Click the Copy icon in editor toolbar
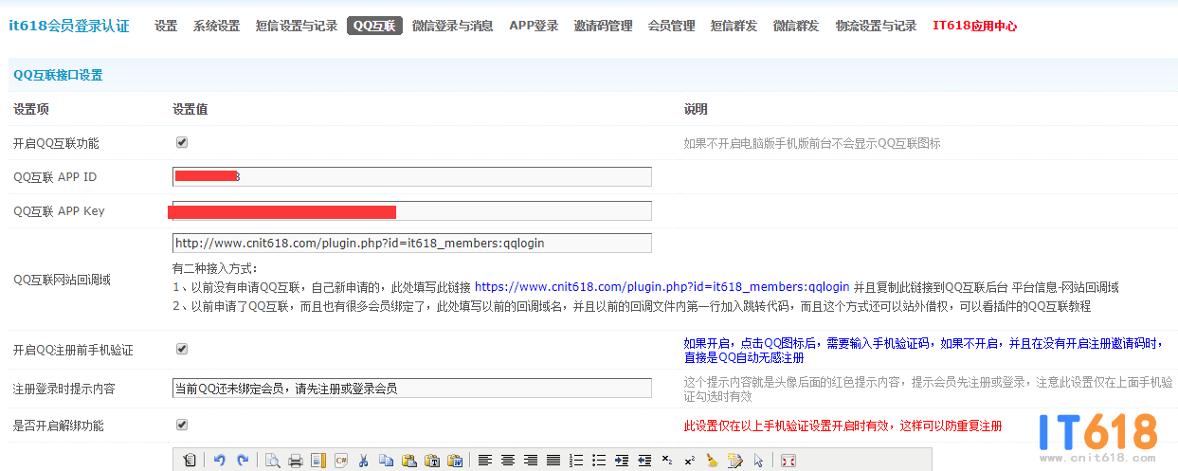 coord(387,461)
